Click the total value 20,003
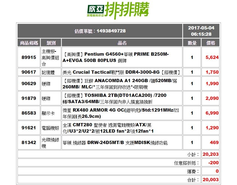Screen dimensions: 237x185 pos(211,180)
